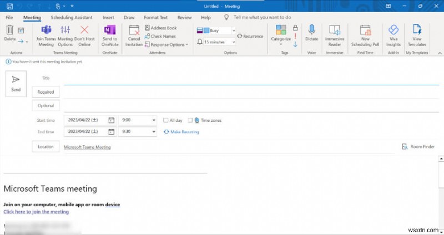444x235 pixels.
Task: Click the Save icon in title bar
Action: (x=9, y=6)
